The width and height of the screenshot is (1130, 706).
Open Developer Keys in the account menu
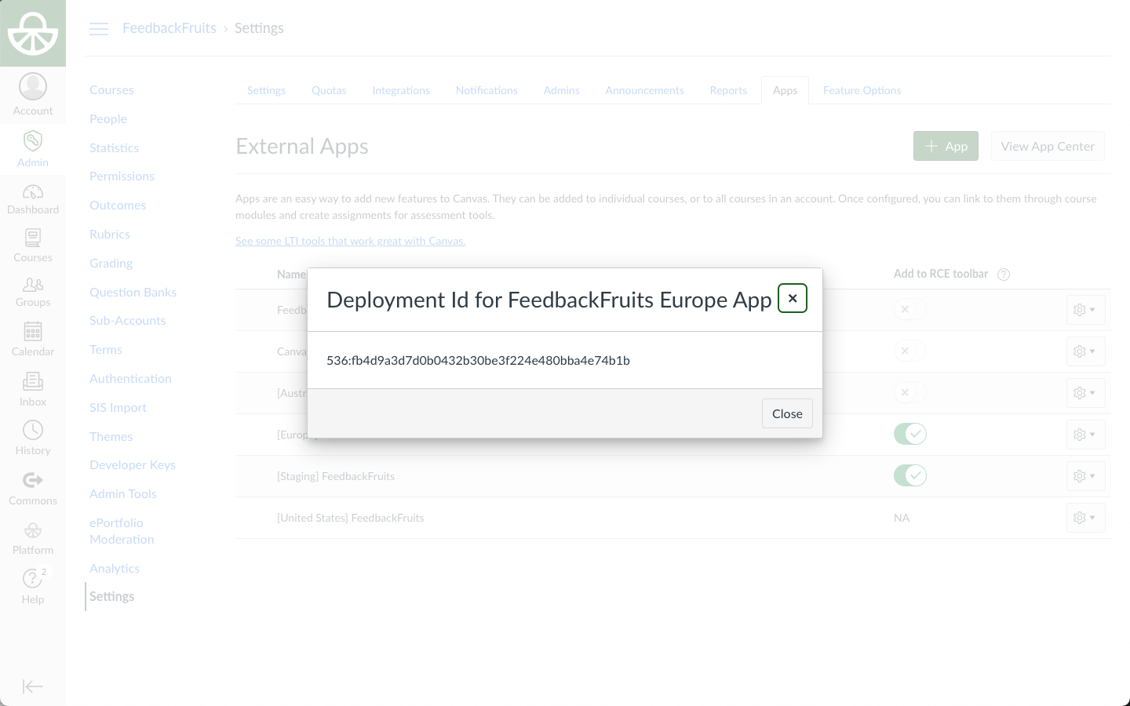tap(133, 465)
